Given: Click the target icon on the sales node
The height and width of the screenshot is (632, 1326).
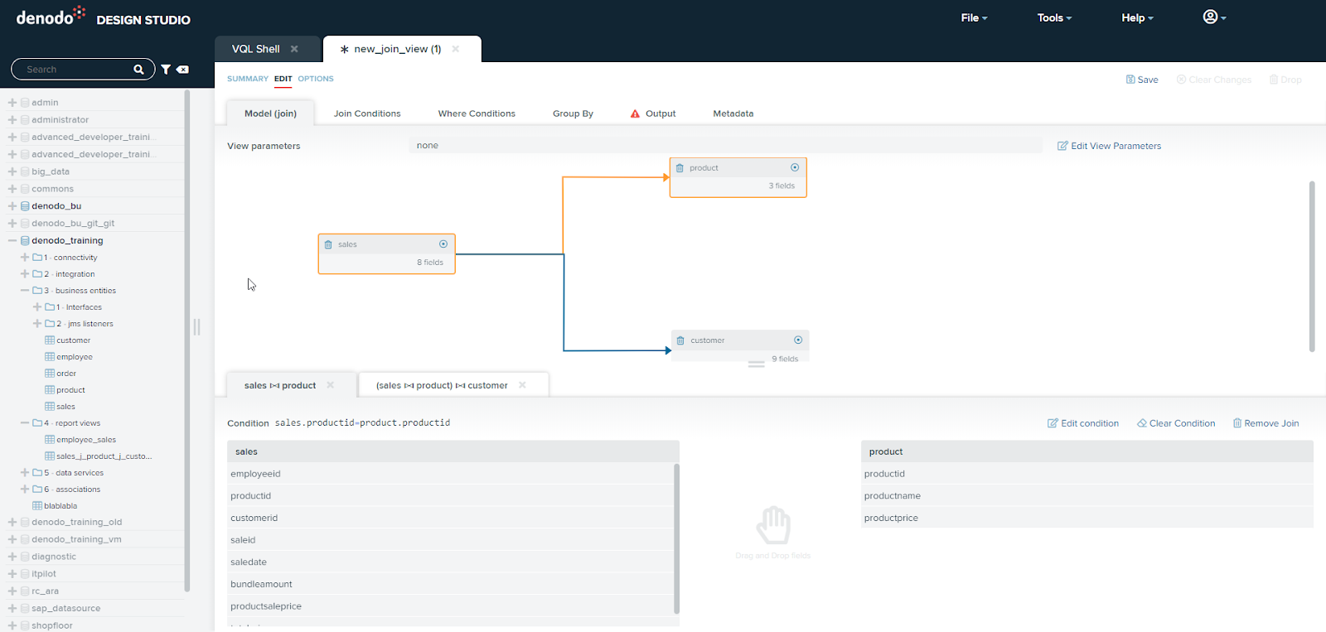Looking at the screenshot, I should pos(443,244).
